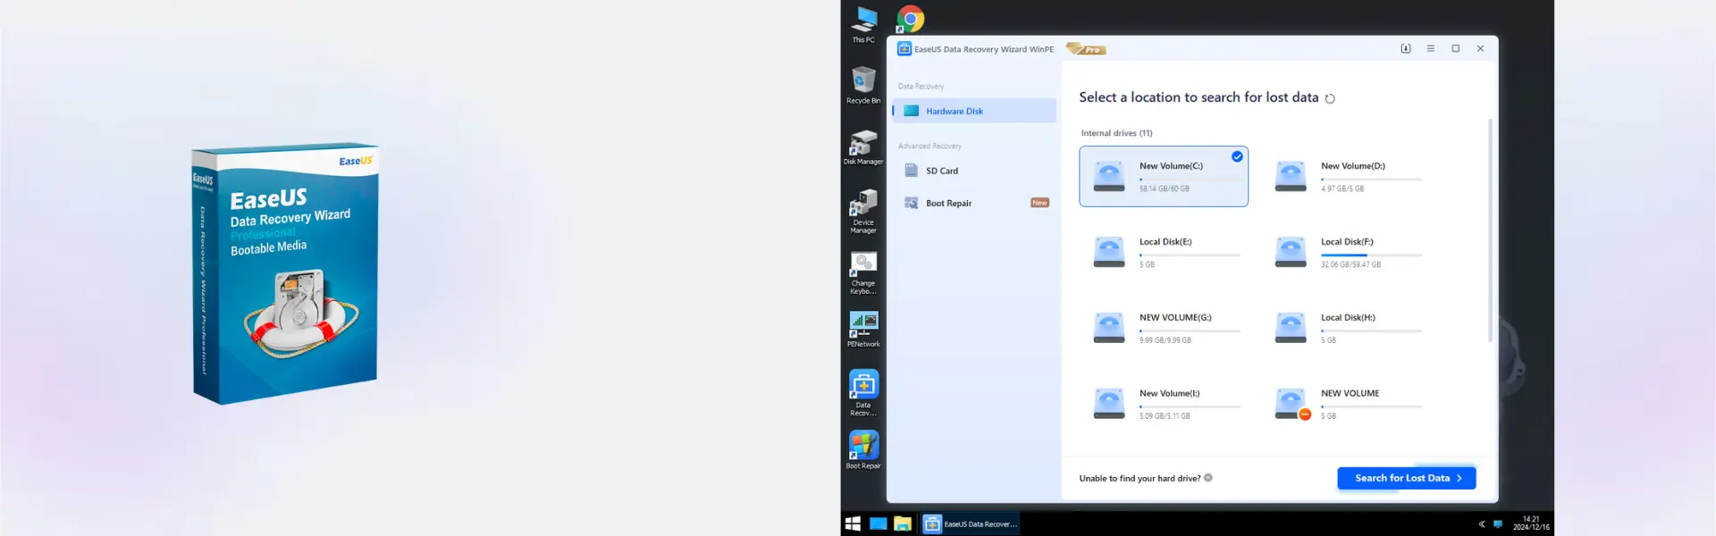Open the help icon beside hard drive question
The width and height of the screenshot is (1716, 536).
(x=1208, y=478)
